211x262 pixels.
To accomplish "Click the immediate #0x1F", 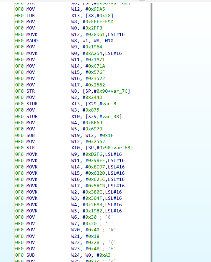I will click(x=106, y=135).
